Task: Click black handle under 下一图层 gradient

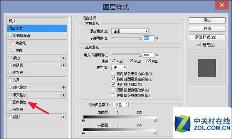Action: [x=83, y=133]
